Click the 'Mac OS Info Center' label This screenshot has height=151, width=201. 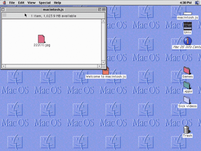coord(187,47)
